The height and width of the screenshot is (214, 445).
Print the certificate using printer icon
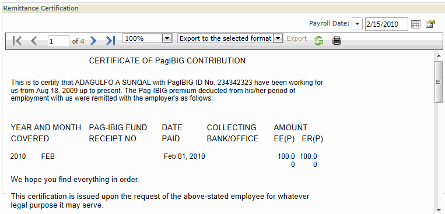[337, 41]
